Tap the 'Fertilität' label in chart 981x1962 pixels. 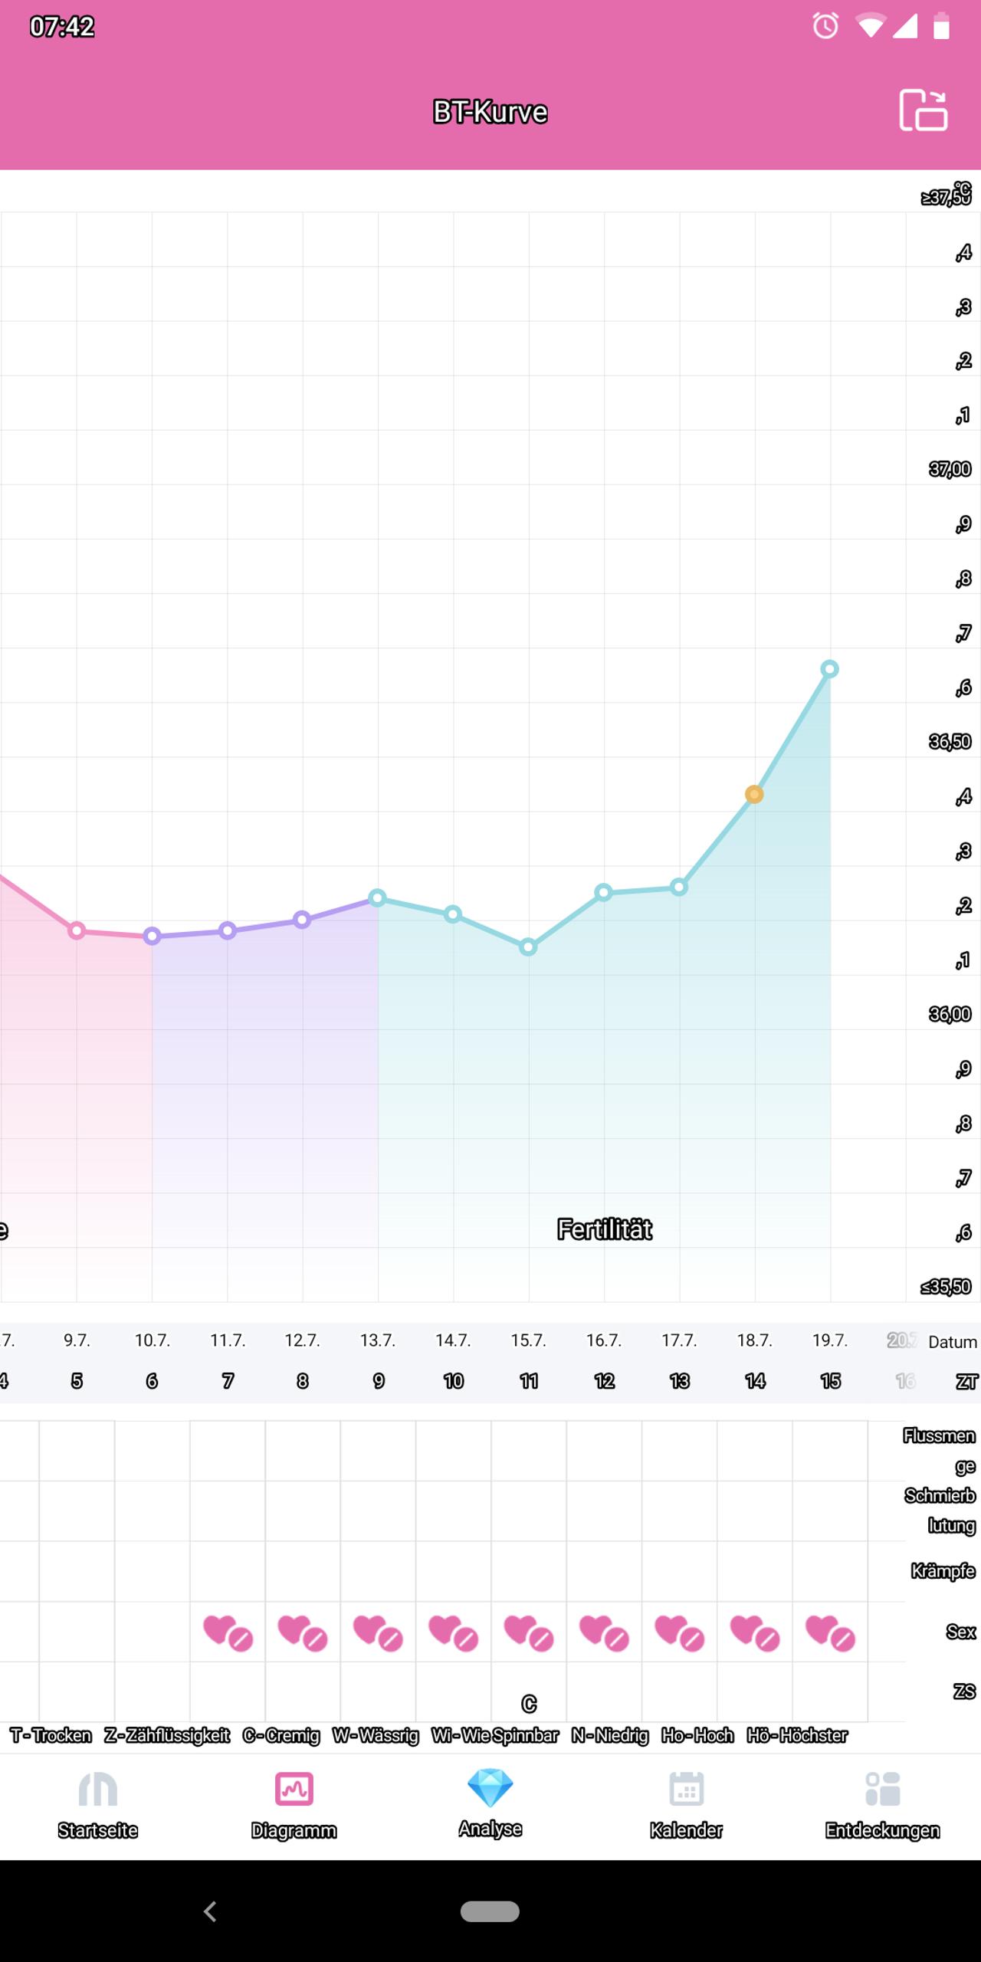point(605,1229)
